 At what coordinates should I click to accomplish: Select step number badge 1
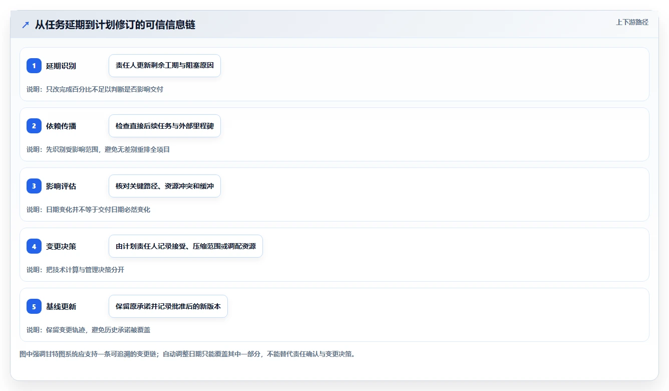click(34, 66)
